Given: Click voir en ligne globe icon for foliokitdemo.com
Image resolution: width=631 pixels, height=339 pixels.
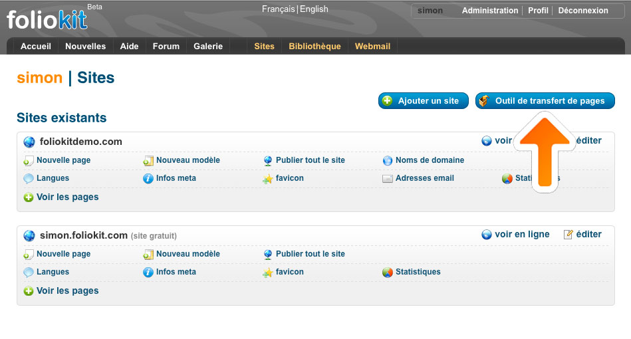Looking at the screenshot, I should click(487, 141).
